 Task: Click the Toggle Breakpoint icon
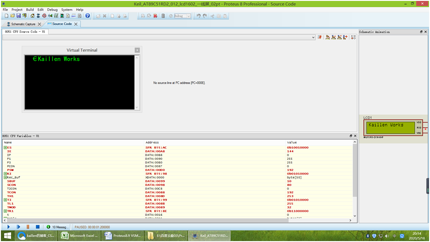point(353,37)
